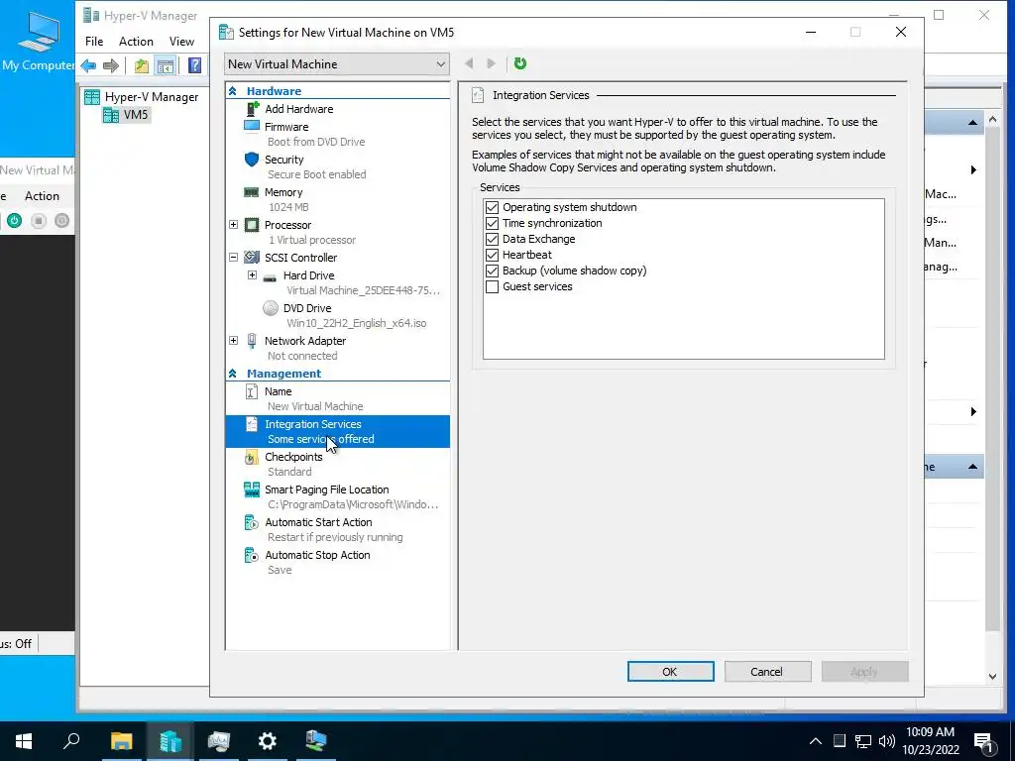The image size is (1015, 761).
Task: Open the View menu in Hyper-V Manager
Action: point(182,42)
